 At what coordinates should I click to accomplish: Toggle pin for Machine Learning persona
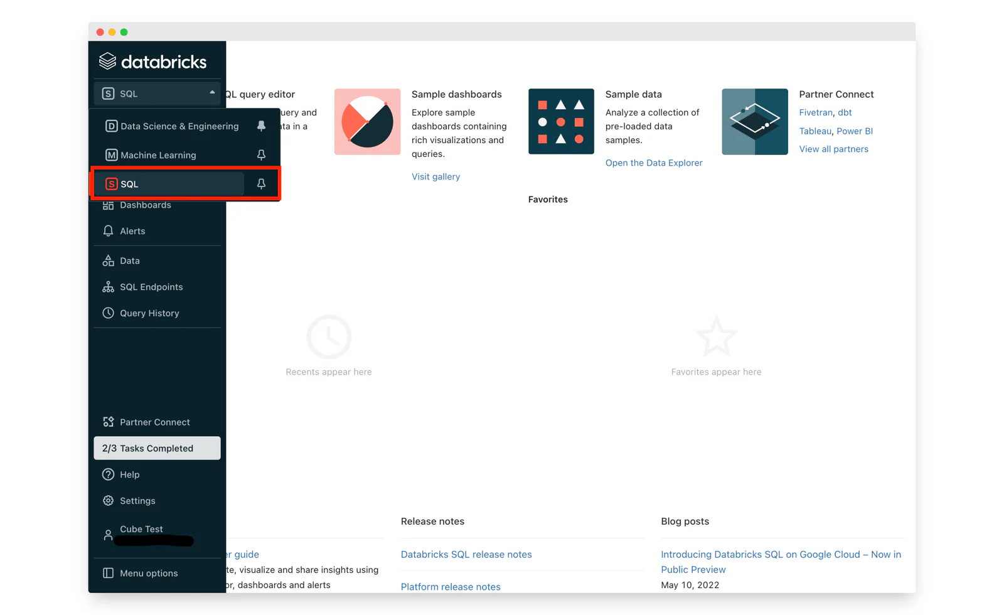tap(261, 155)
